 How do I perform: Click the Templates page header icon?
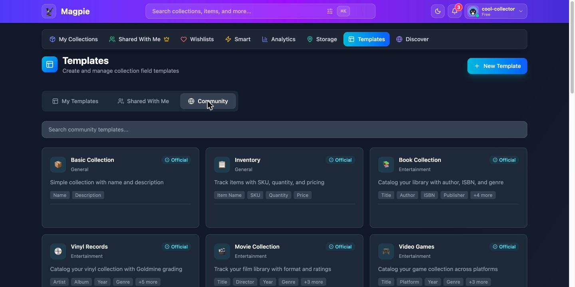(50, 64)
